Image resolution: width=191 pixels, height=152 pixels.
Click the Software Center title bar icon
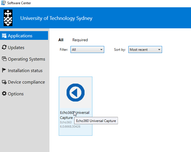4,3
